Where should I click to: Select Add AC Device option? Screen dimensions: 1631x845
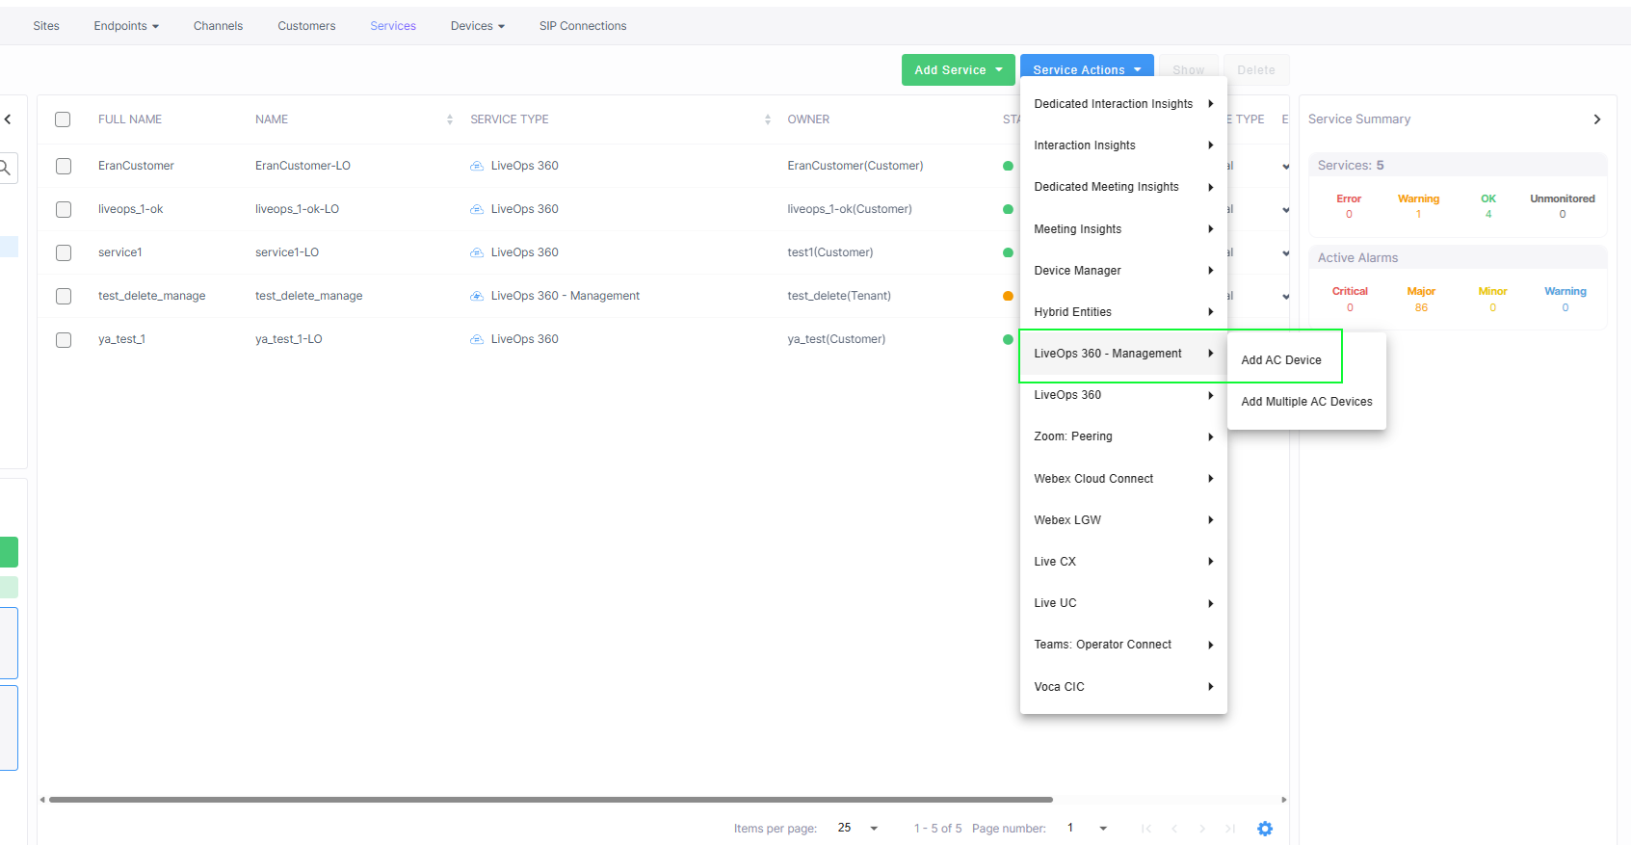point(1306,360)
